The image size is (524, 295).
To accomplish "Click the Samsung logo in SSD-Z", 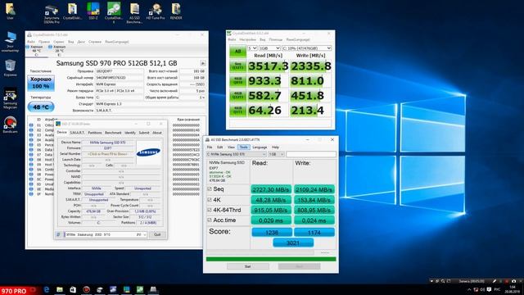I will click(148, 152).
